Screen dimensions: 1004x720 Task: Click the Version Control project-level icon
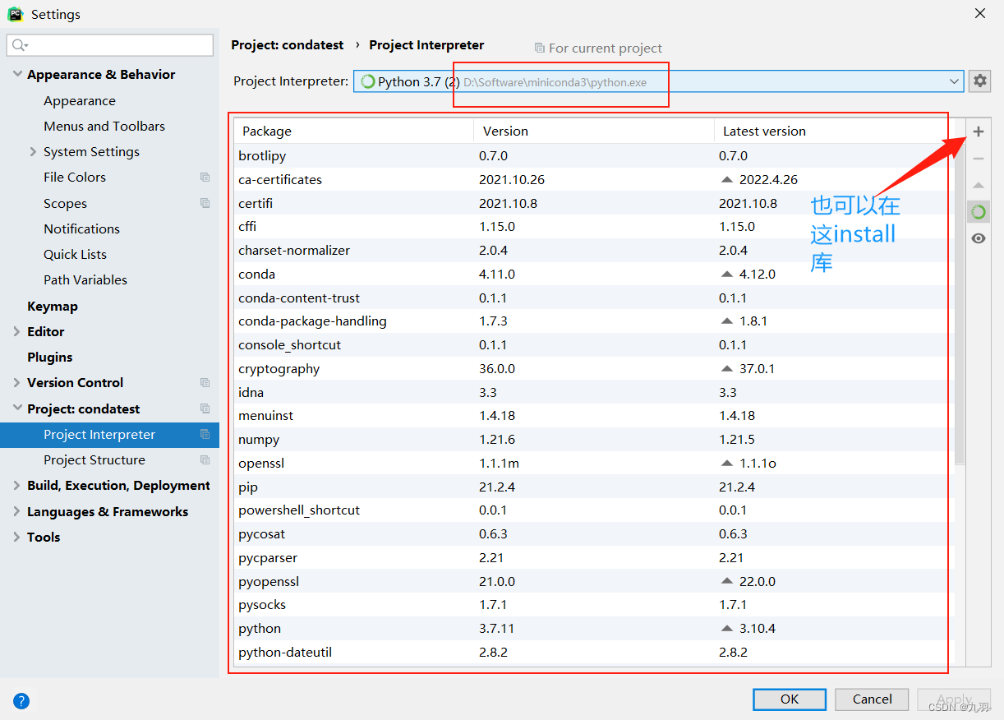point(205,383)
